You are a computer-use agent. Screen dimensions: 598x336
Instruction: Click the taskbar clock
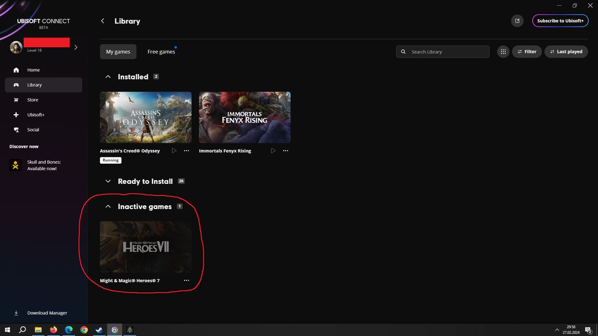pyautogui.click(x=571, y=329)
